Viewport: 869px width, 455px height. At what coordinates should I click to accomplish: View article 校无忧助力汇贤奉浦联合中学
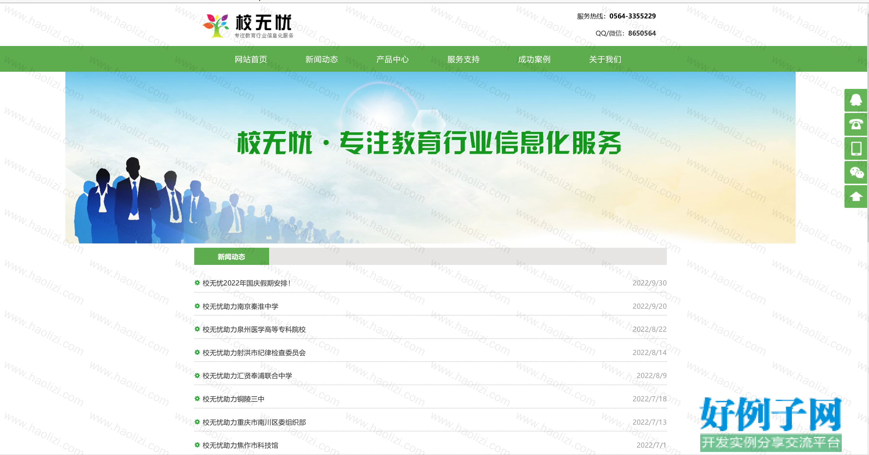247,376
